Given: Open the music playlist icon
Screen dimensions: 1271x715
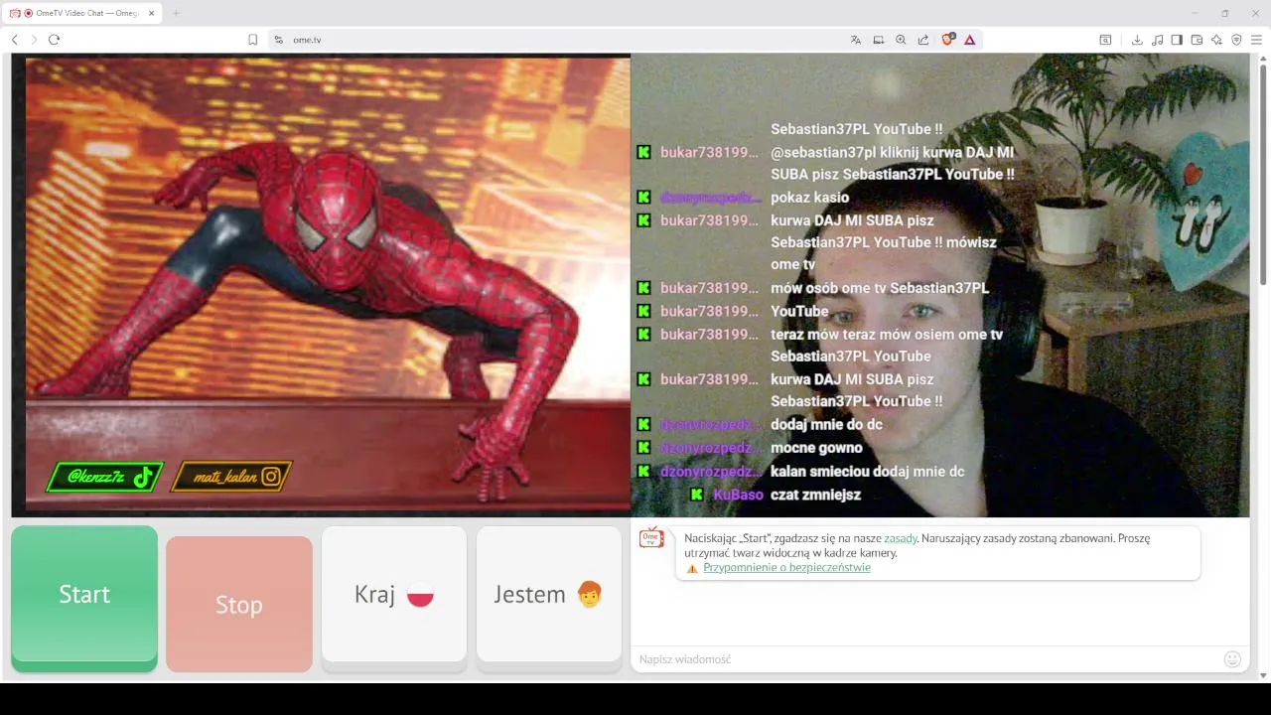Looking at the screenshot, I should 1157,40.
